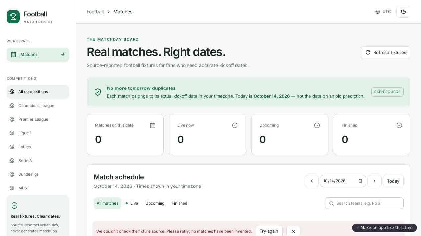Choose Ligue 1 in competitions list
The width and height of the screenshot is (421, 236).
tap(38, 133)
